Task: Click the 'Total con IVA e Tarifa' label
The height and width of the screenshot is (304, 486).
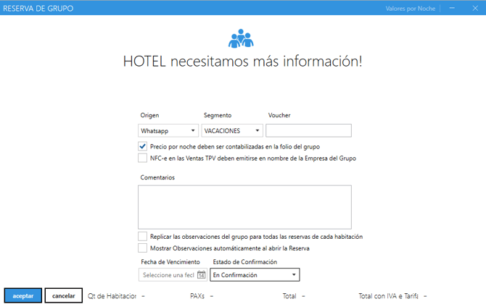Action: [x=388, y=296]
